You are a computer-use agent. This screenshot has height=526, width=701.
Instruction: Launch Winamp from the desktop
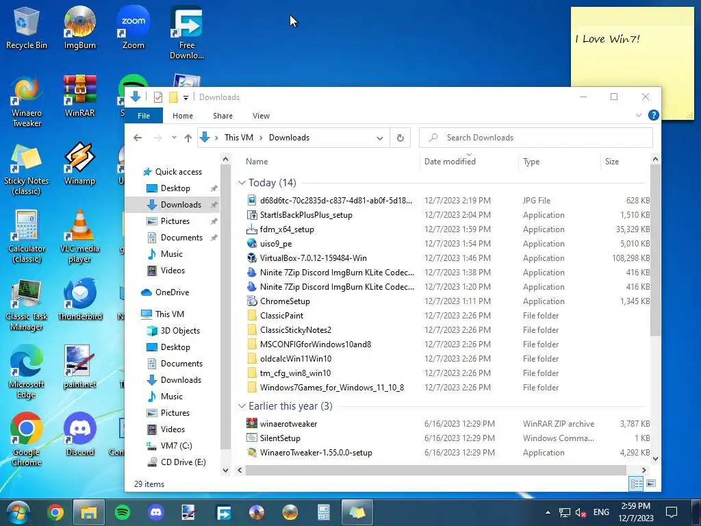(x=79, y=164)
